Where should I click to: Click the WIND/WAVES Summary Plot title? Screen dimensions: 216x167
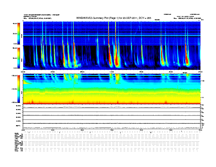[x=114, y=18]
